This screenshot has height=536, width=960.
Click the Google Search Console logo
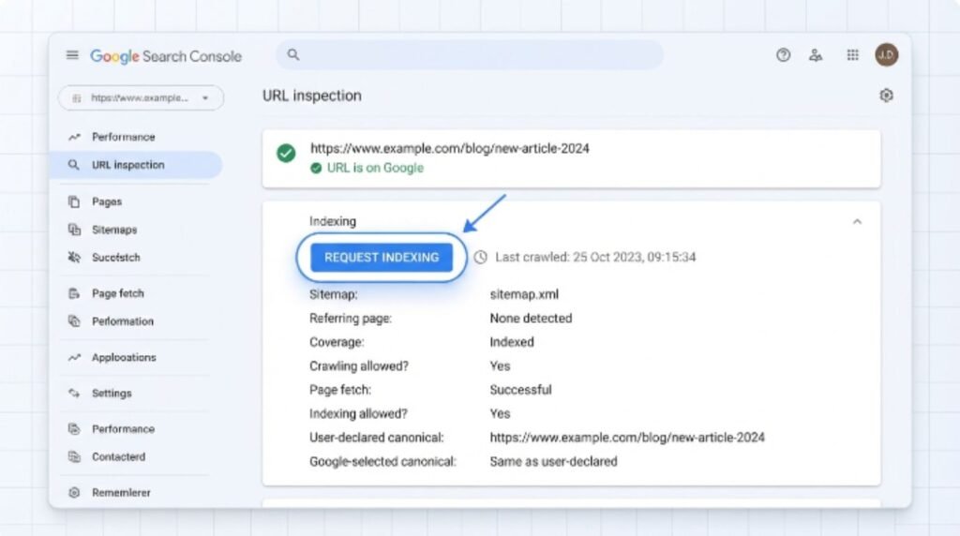coord(166,56)
